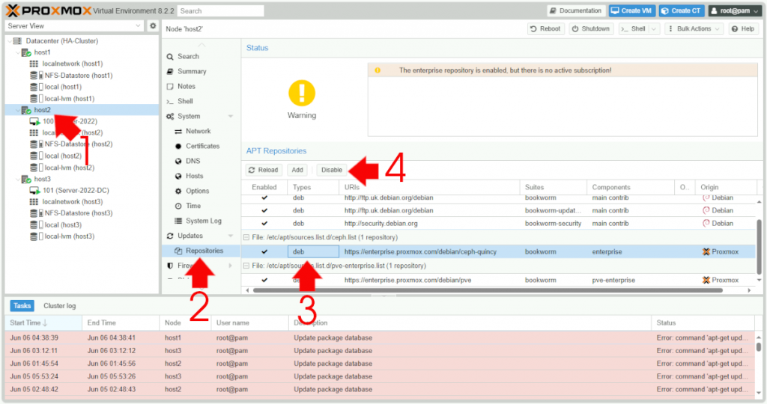Screen dimensions: 767x404
Task: Click the global Search field
Action: pyautogui.click(x=220, y=10)
